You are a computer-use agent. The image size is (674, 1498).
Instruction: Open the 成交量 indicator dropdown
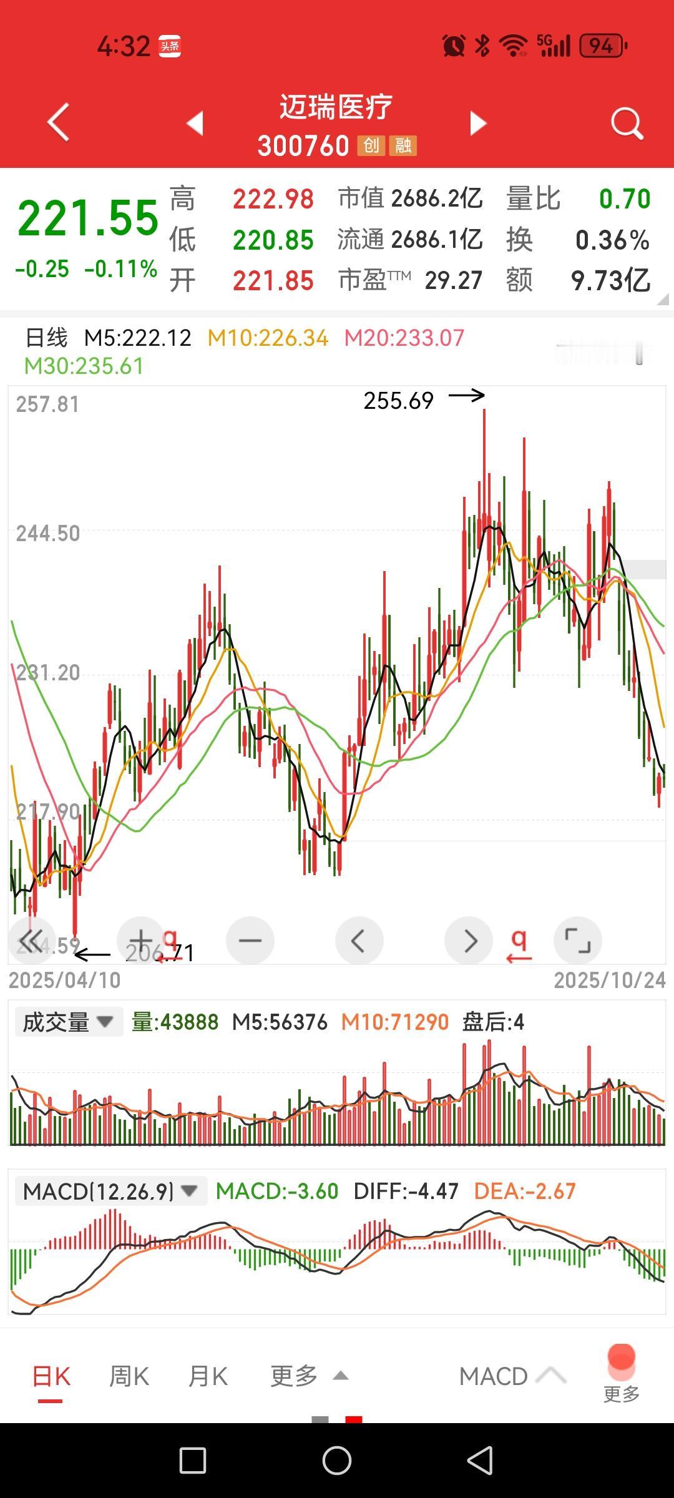[x=69, y=1022]
